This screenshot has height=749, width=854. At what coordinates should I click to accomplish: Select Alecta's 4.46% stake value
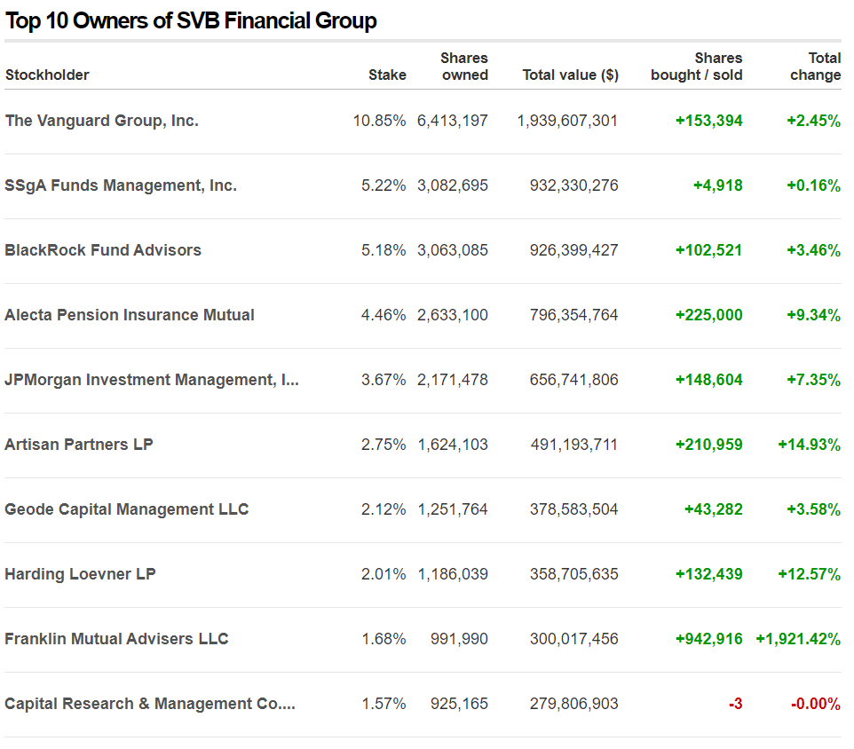click(384, 315)
